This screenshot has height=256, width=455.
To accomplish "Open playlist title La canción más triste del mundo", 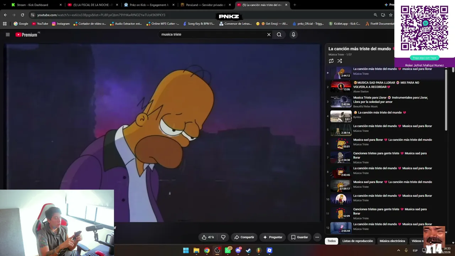I will point(360,49).
